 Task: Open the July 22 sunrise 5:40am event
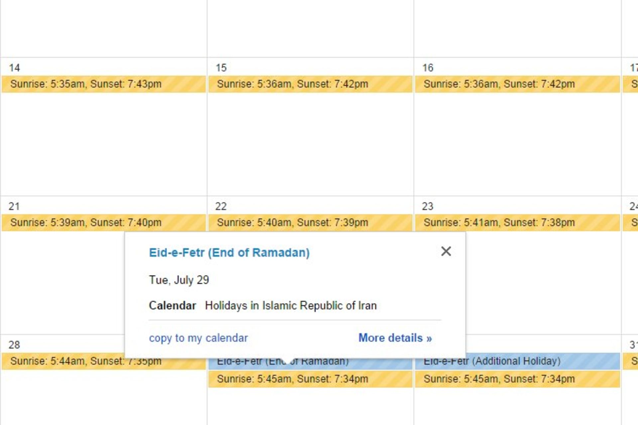(x=310, y=222)
